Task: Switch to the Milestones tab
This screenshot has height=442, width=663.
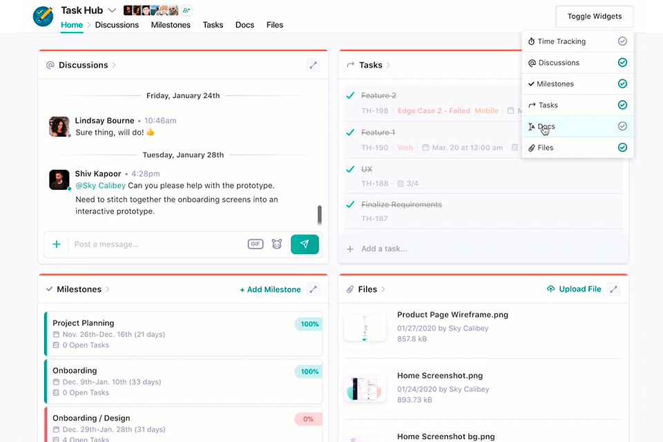Action: tap(171, 25)
